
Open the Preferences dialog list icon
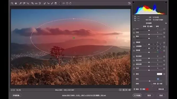point(64,3)
